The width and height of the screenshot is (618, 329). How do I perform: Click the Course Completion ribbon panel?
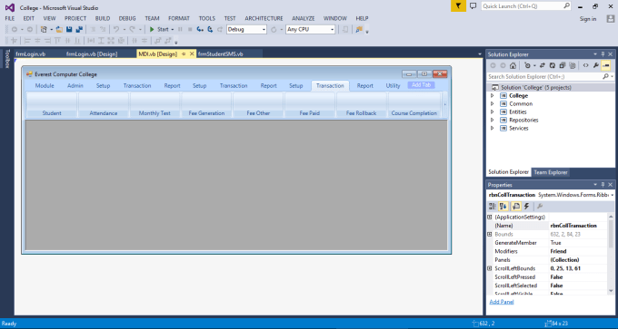(x=414, y=104)
